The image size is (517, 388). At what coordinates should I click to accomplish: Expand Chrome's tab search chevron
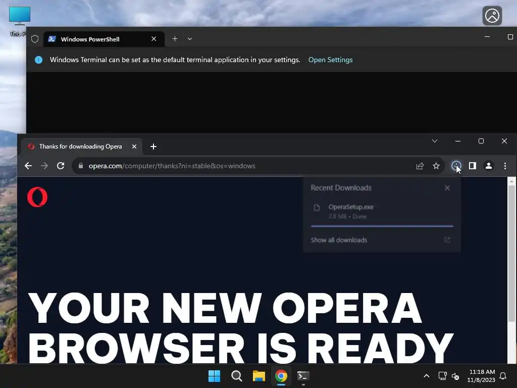[x=435, y=141]
